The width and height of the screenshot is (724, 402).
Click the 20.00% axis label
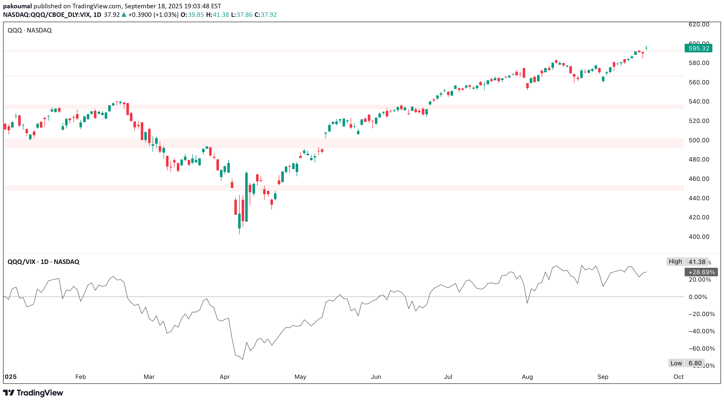(700, 279)
